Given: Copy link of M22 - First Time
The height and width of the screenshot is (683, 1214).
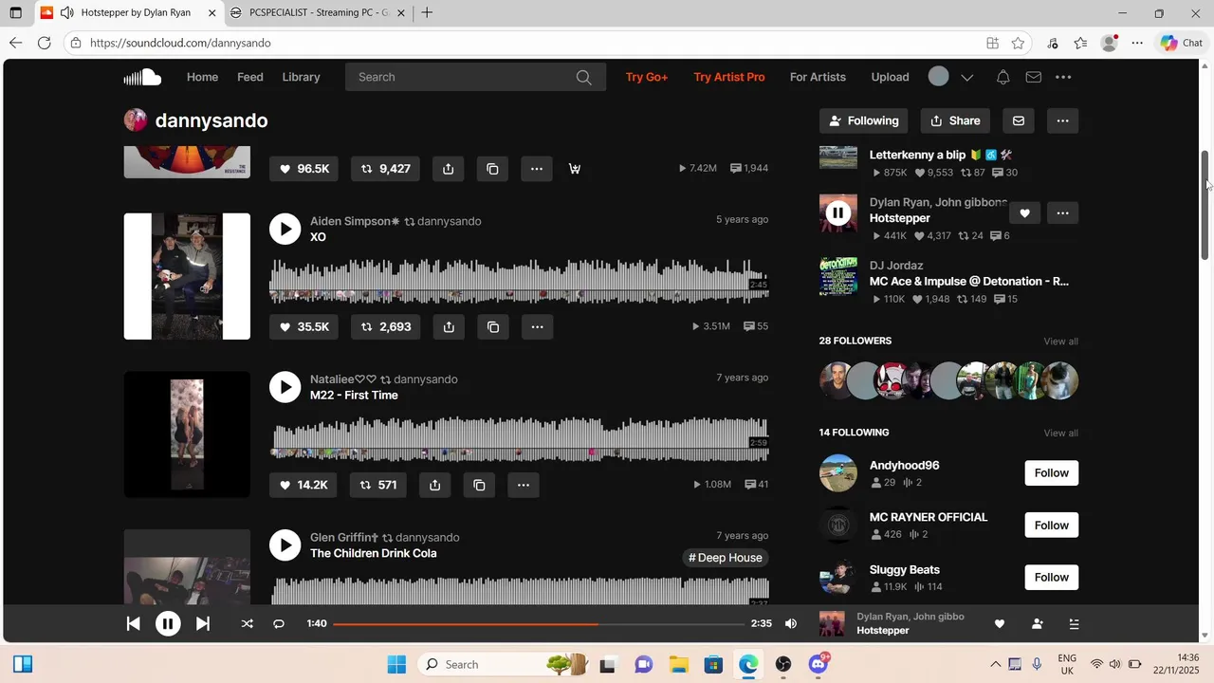Looking at the screenshot, I should pyautogui.click(x=479, y=485).
